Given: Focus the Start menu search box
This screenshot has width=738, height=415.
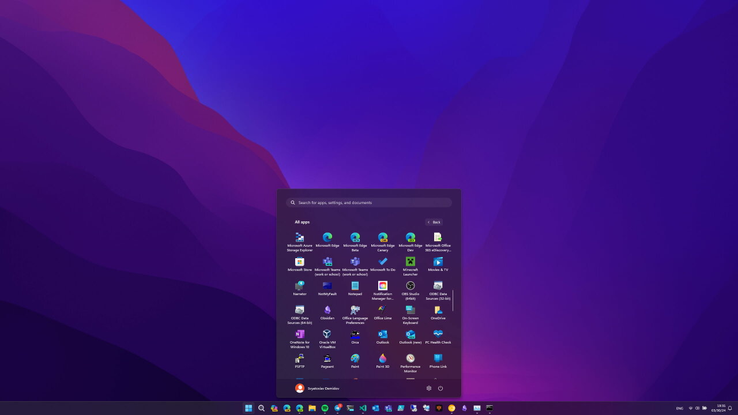Looking at the screenshot, I should tap(369, 202).
